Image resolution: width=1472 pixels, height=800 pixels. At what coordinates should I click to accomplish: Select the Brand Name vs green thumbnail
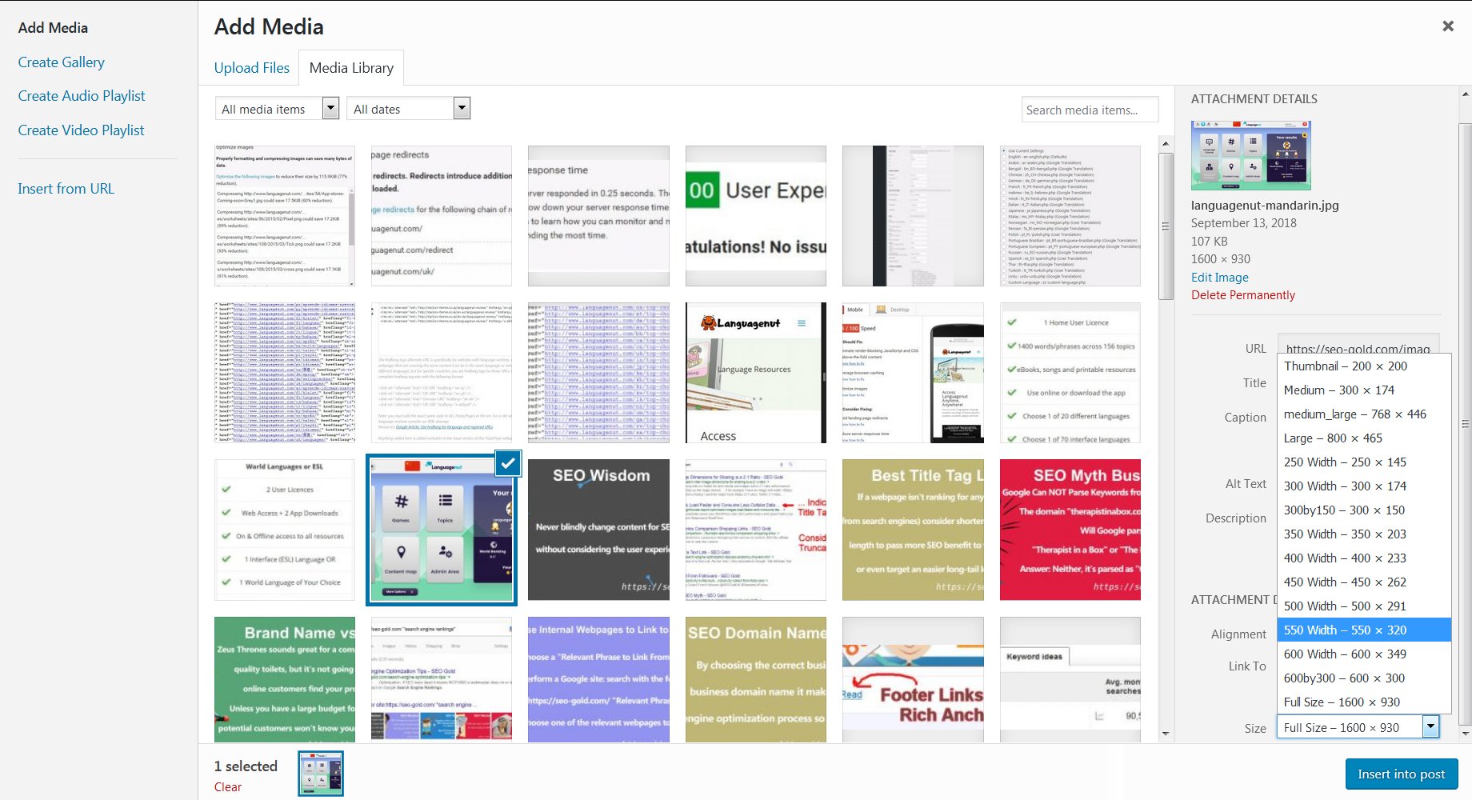pyautogui.click(x=285, y=679)
